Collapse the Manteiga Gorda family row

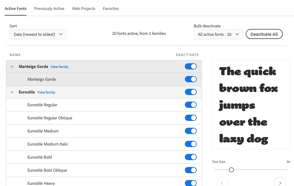[12, 66]
